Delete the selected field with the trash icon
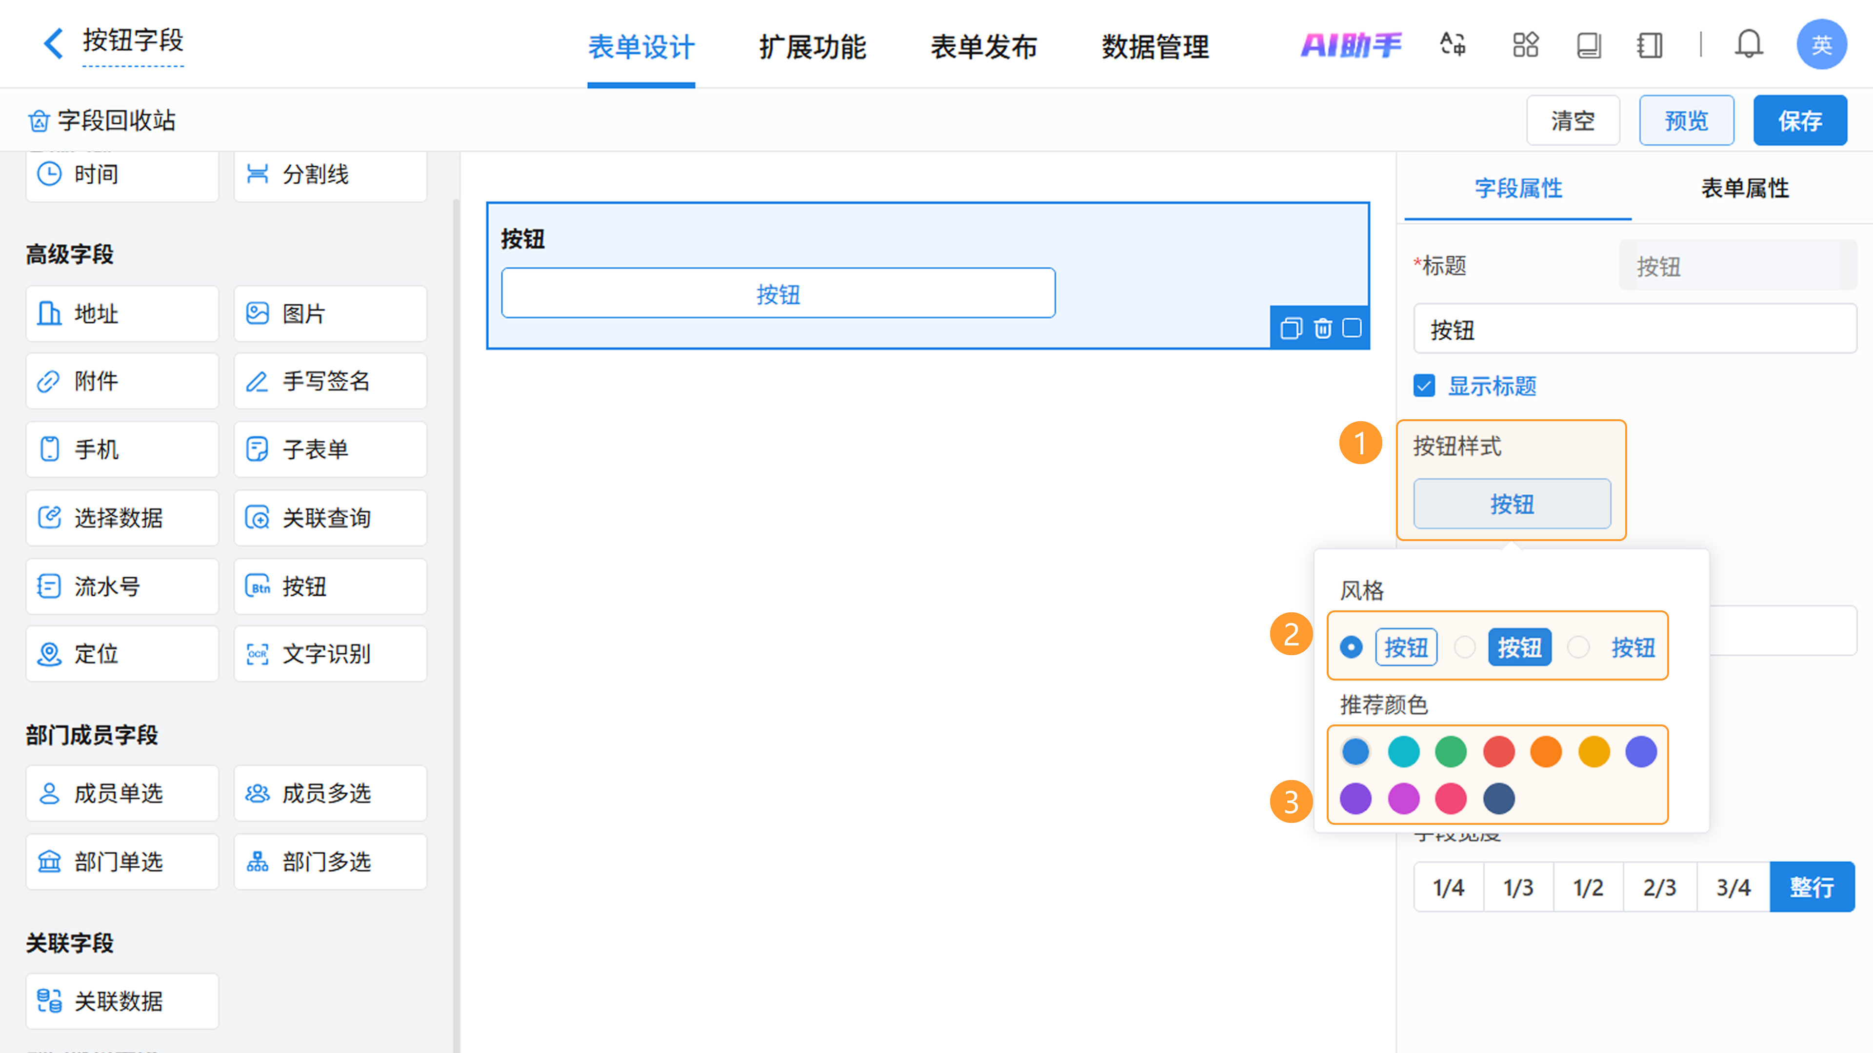1873x1053 pixels. tap(1323, 329)
